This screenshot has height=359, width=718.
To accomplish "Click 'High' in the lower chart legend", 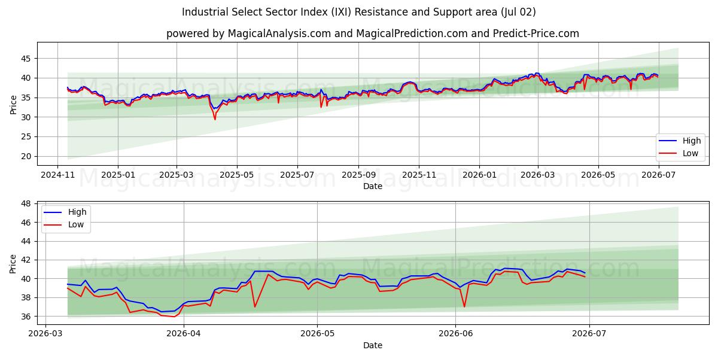I will (x=77, y=212).
